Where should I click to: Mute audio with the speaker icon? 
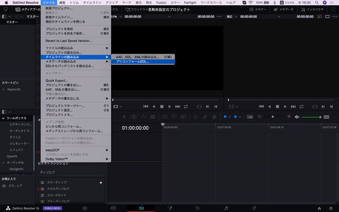coord(297,117)
